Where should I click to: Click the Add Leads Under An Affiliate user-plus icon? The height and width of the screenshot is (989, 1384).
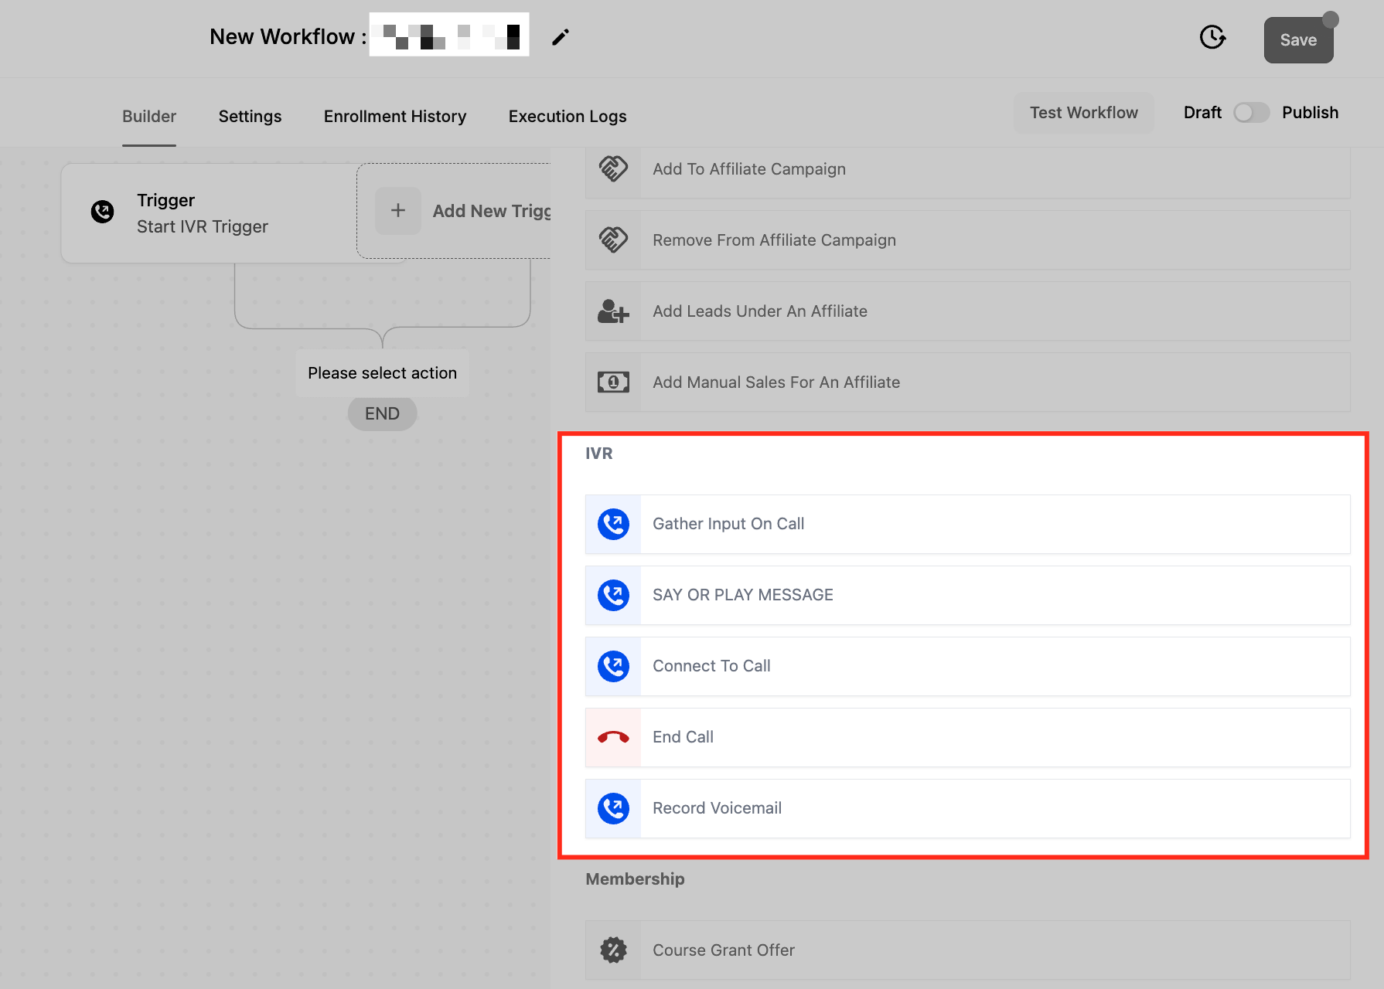613,311
